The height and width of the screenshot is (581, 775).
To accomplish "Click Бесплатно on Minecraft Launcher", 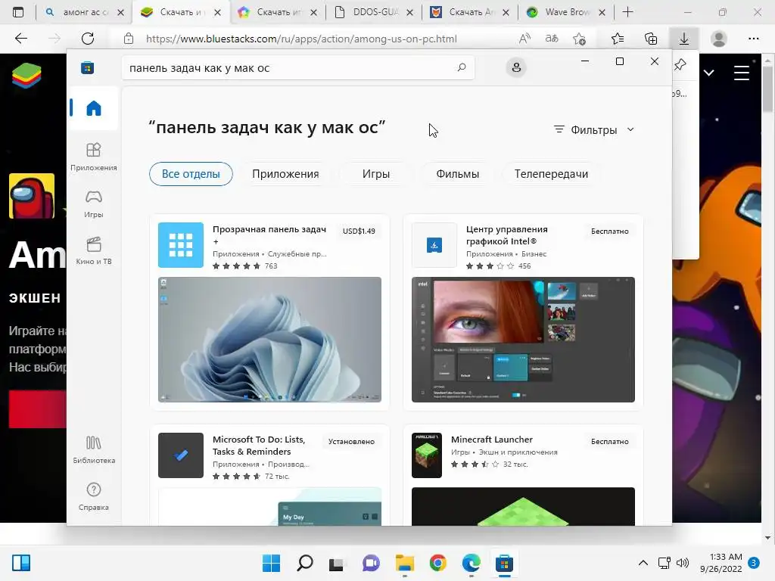I will pyautogui.click(x=609, y=441).
